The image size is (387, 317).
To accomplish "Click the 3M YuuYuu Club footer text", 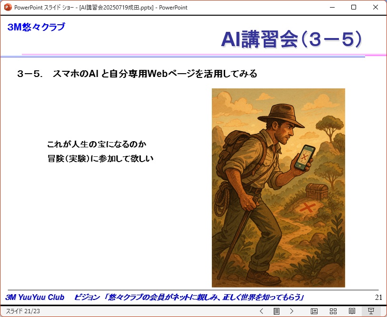I will [x=35, y=298].
